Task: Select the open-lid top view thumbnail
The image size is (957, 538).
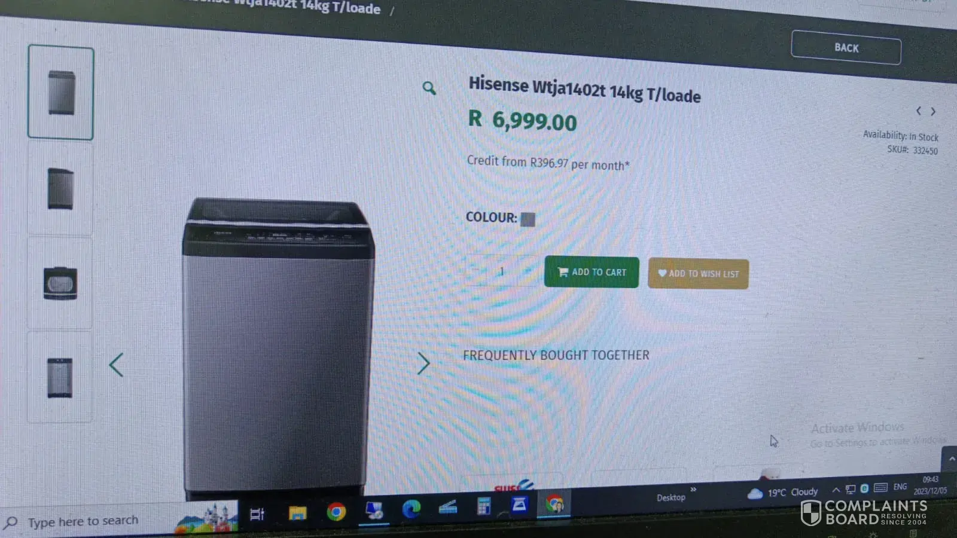Action: pos(60,283)
